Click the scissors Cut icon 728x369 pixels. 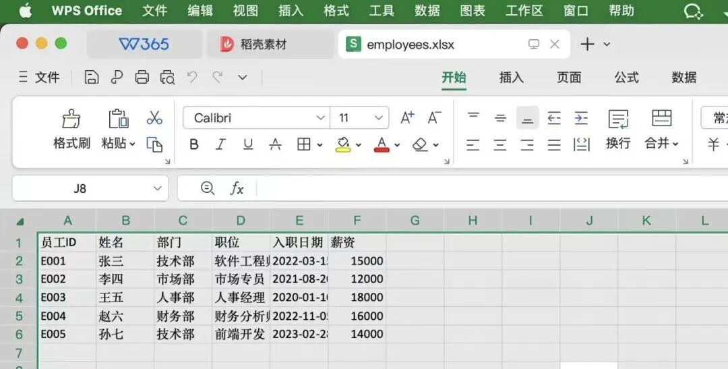point(154,118)
